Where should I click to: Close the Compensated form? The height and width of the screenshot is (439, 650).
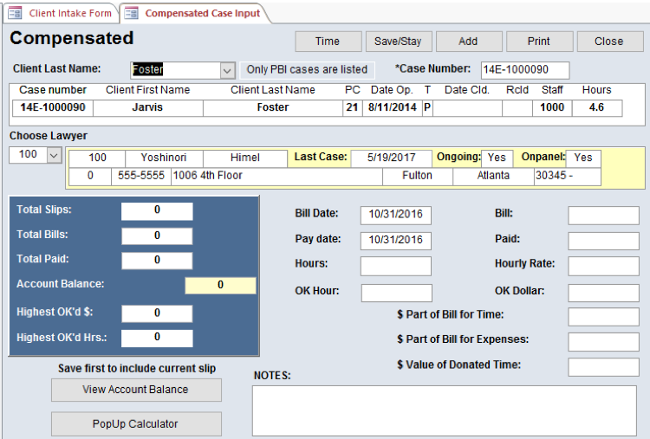point(608,42)
